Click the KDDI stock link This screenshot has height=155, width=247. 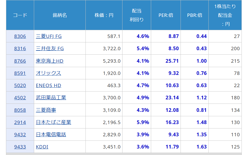click(42, 147)
